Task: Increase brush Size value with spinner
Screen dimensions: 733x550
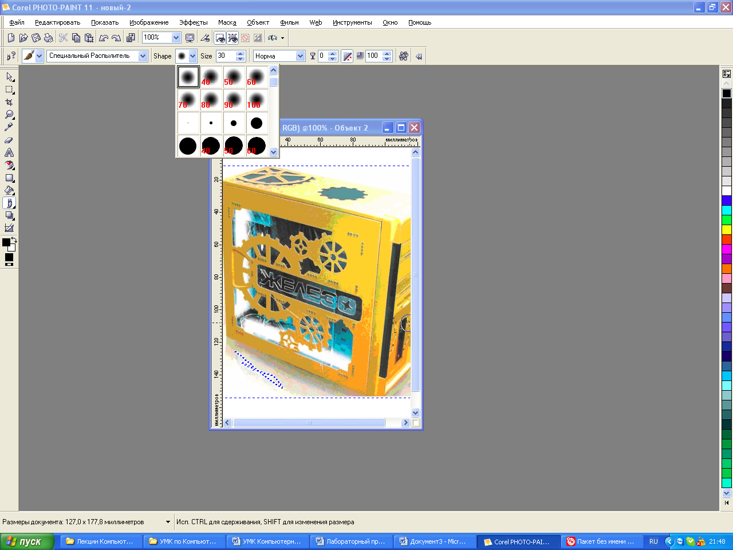Action: 241,53
